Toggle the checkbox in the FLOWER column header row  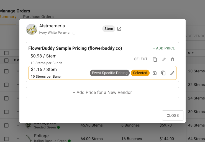pyautogui.click(x=6, y=61)
